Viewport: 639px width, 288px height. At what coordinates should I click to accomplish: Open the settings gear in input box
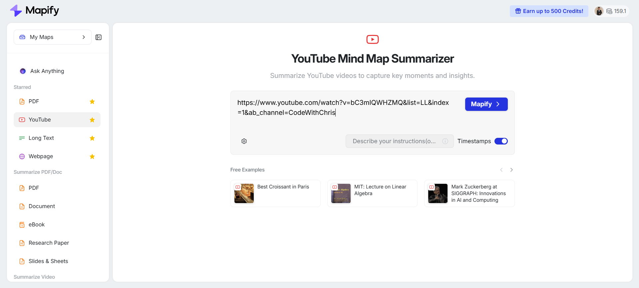pyautogui.click(x=244, y=141)
